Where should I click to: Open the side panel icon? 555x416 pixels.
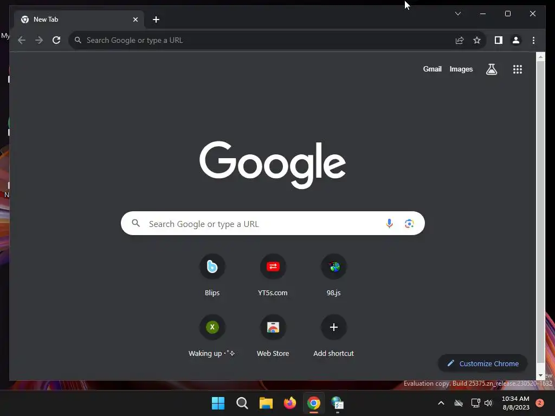tap(499, 40)
